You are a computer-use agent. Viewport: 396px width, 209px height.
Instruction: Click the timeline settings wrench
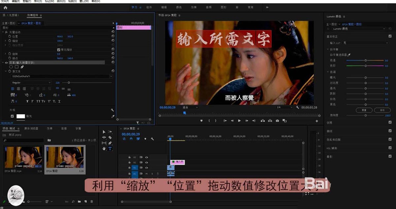point(152,139)
